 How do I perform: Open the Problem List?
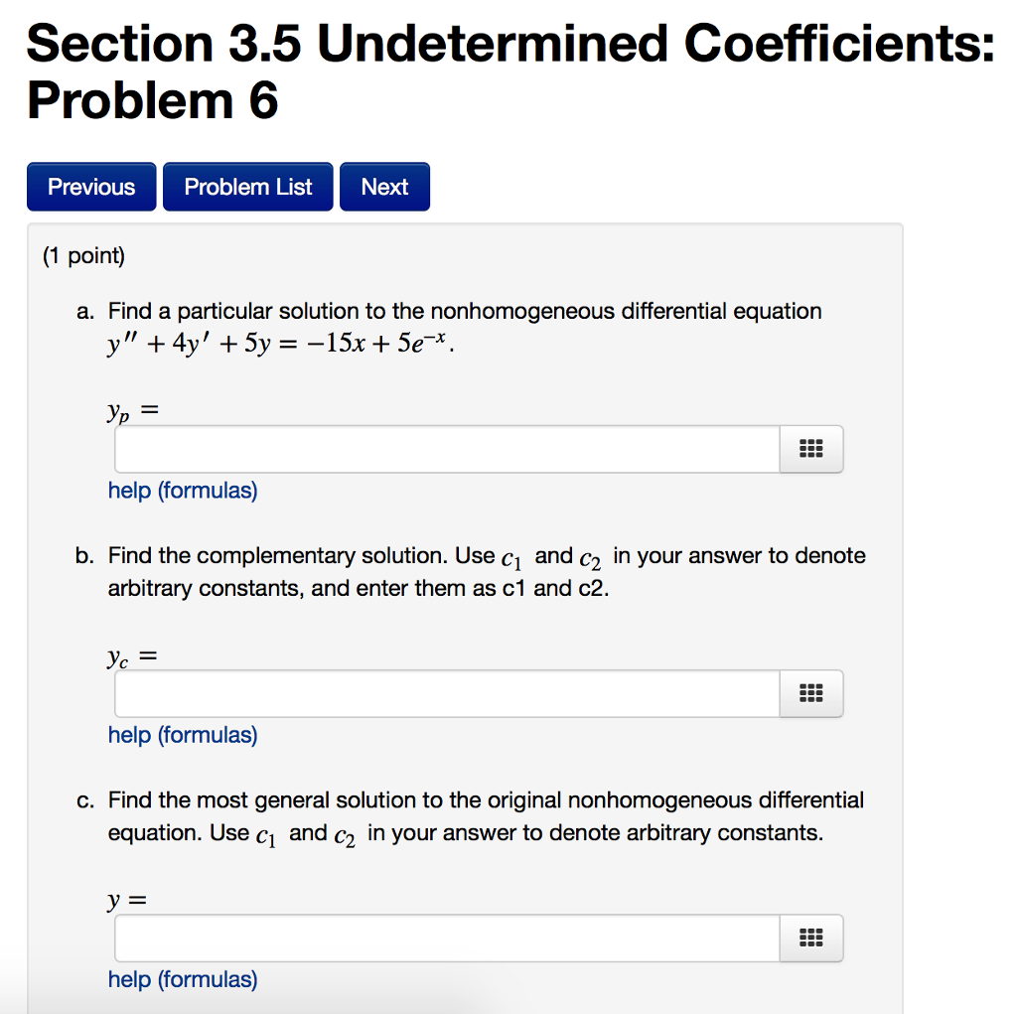[247, 186]
